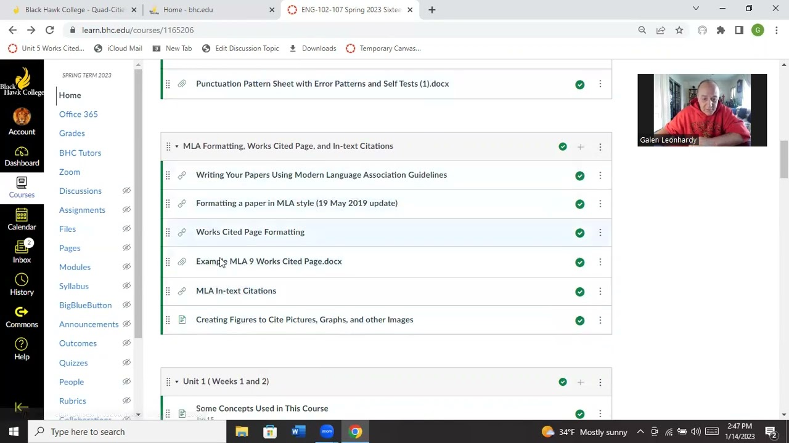Open the Account icon in Canvas sidebar
Viewport: 789px width, 443px height.
(22, 122)
